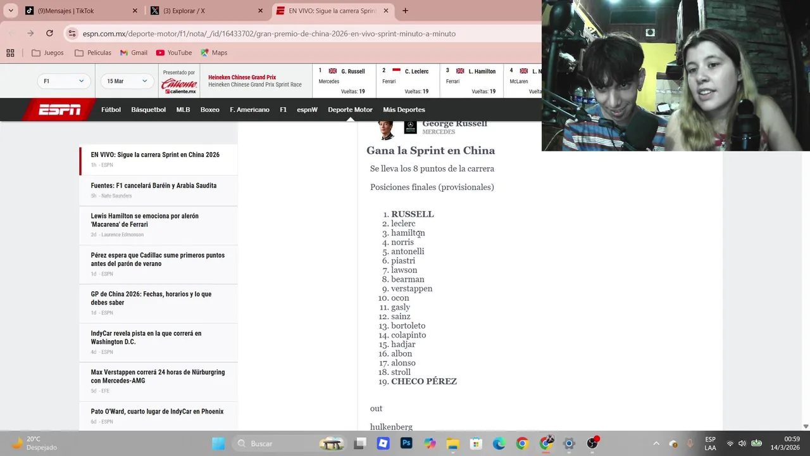Viewport: 810px width, 456px height.
Task: Open Microsoft Edge from the taskbar
Action: tap(499, 443)
